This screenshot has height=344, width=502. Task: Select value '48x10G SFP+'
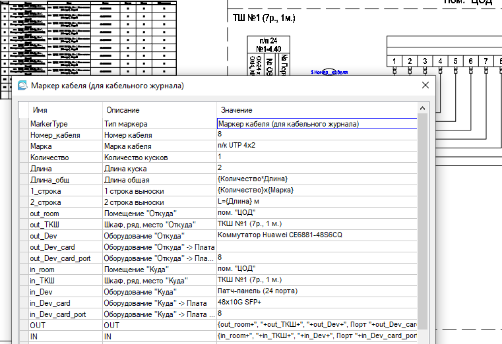click(x=317, y=302)
